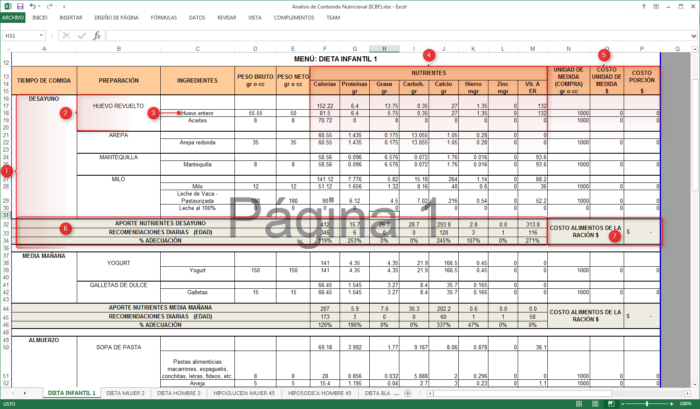Click the 'Arepa redonda' ingredient cell

pos(197,142)
